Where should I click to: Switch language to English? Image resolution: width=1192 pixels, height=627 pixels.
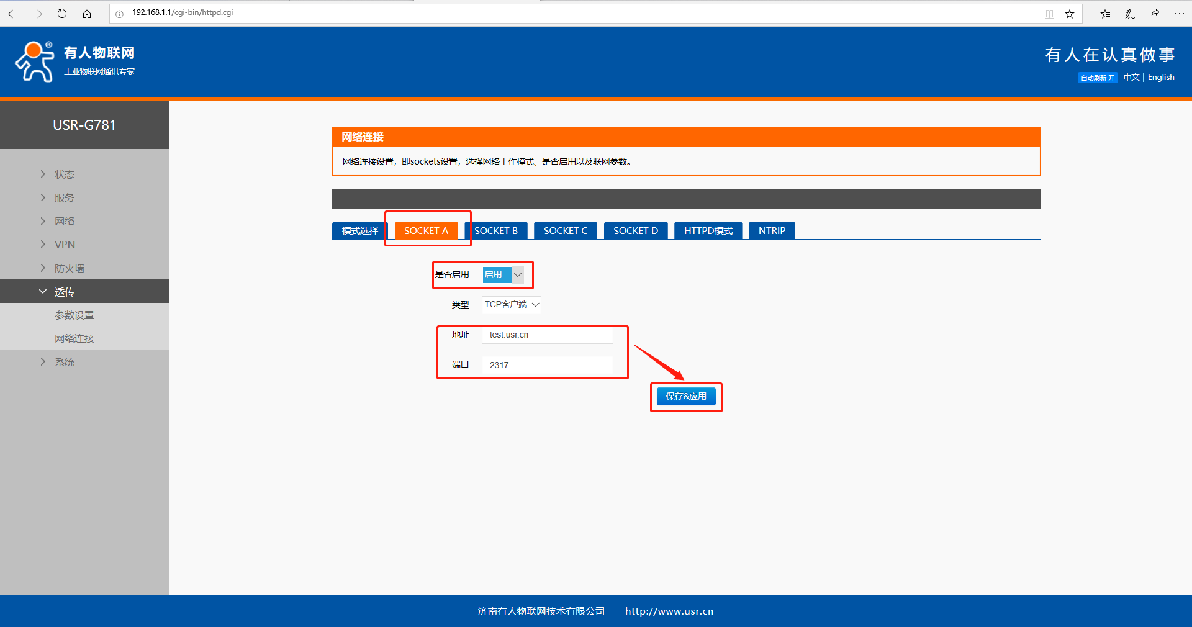pyautogui.click(x=1161, y=77)
